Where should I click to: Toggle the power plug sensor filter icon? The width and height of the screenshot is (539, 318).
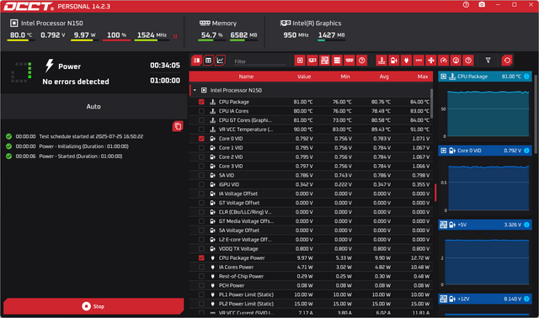[x=406, y=61]
